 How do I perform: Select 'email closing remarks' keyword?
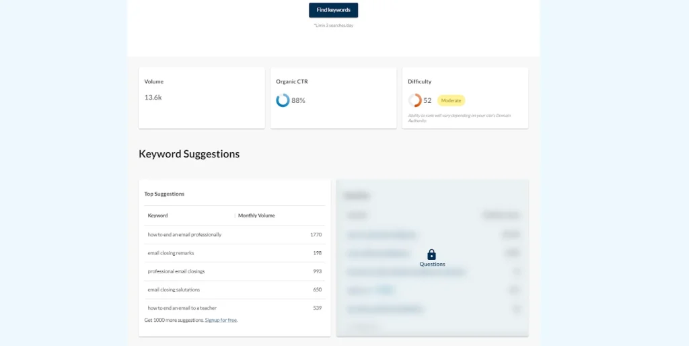[171, 253]
